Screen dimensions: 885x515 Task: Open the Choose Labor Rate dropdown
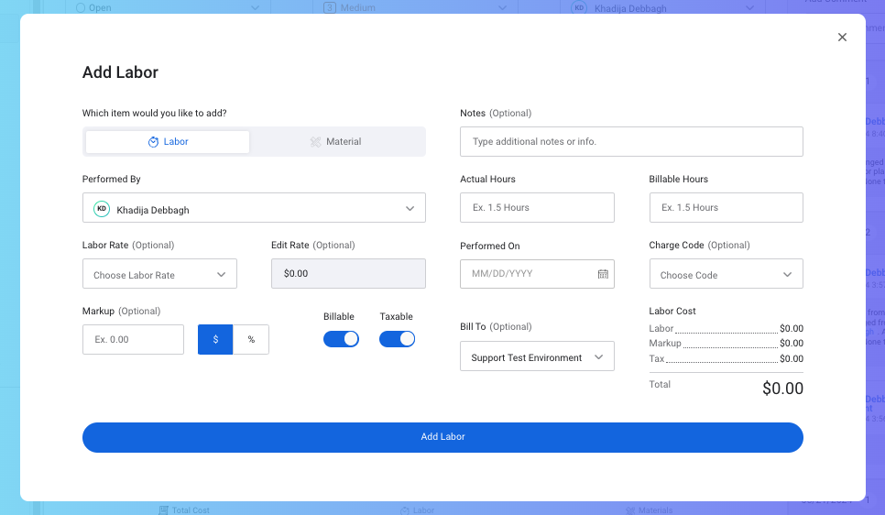click(x=159, y=274)
